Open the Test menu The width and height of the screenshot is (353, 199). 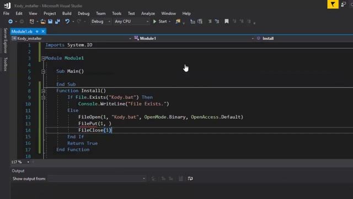[131, 13]
